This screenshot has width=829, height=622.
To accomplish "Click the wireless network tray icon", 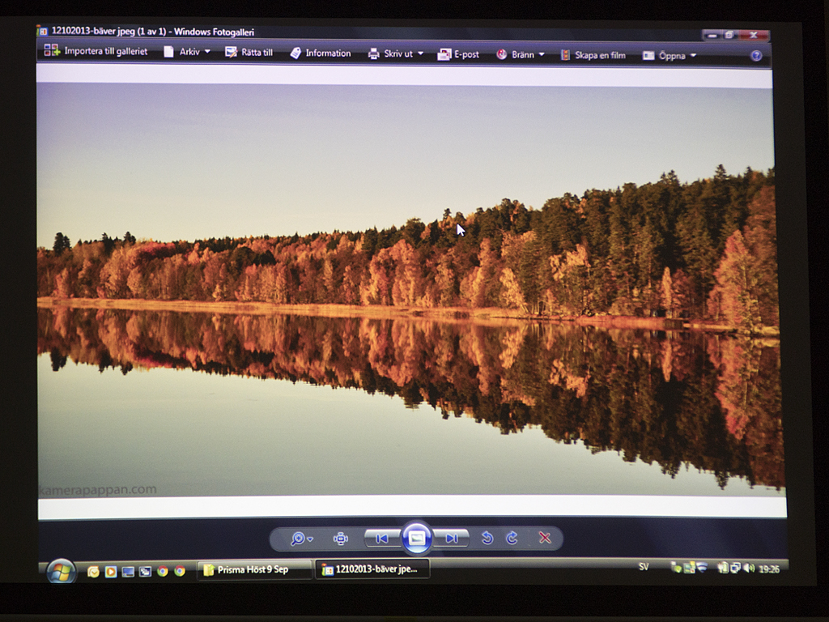I will point(702,568).
